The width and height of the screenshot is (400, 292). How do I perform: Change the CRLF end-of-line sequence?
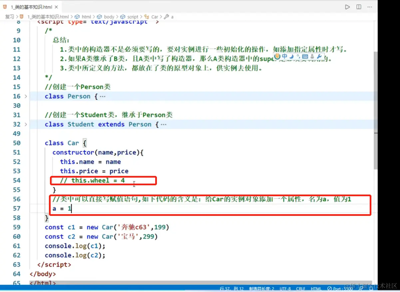click(301, 288)
